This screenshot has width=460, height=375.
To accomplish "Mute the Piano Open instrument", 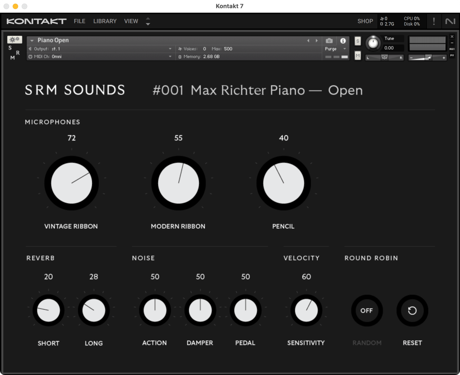I will coord(357,56).
